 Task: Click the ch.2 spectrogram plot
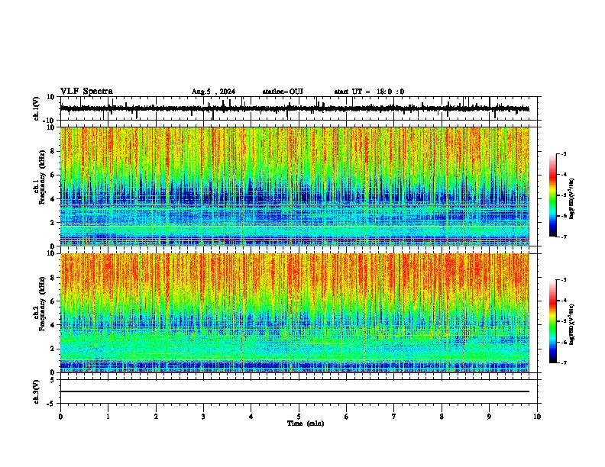tap(295, 313)
